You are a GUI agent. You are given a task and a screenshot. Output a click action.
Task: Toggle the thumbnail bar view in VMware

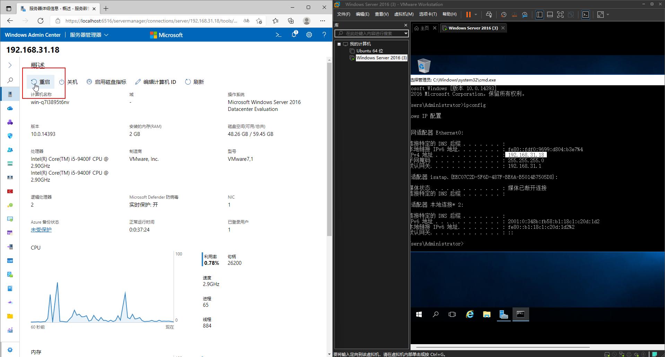tap(550, 15)
